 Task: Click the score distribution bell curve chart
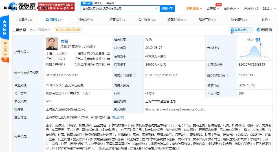point(254,51)
